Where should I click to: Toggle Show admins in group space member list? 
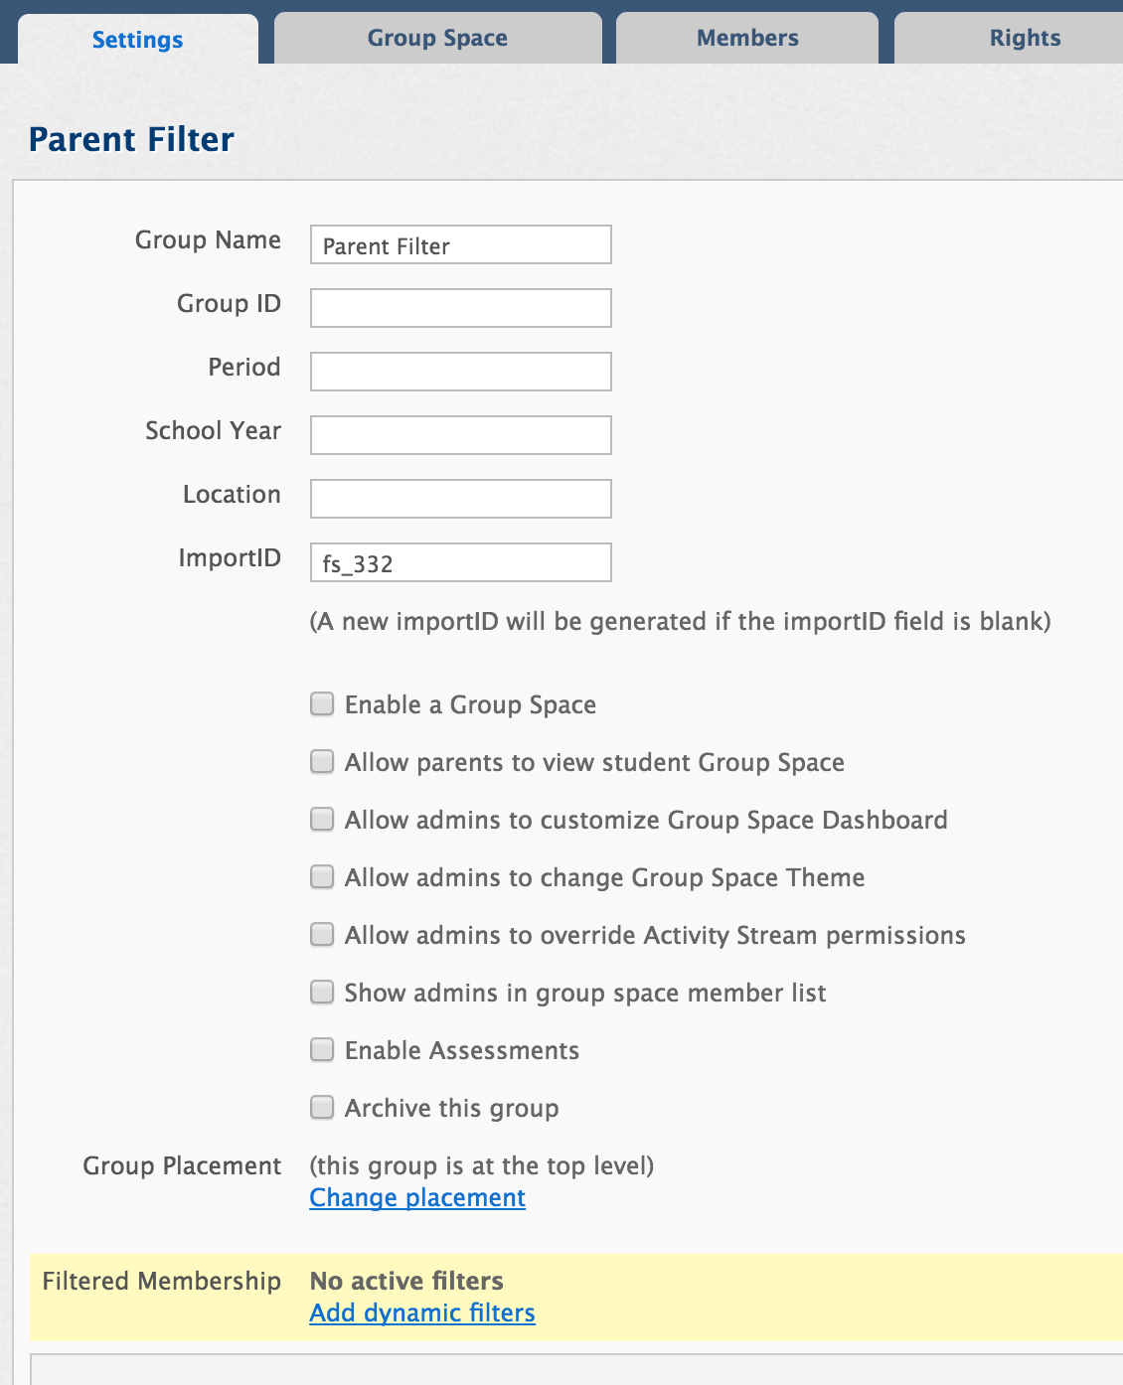click(322, 993)
